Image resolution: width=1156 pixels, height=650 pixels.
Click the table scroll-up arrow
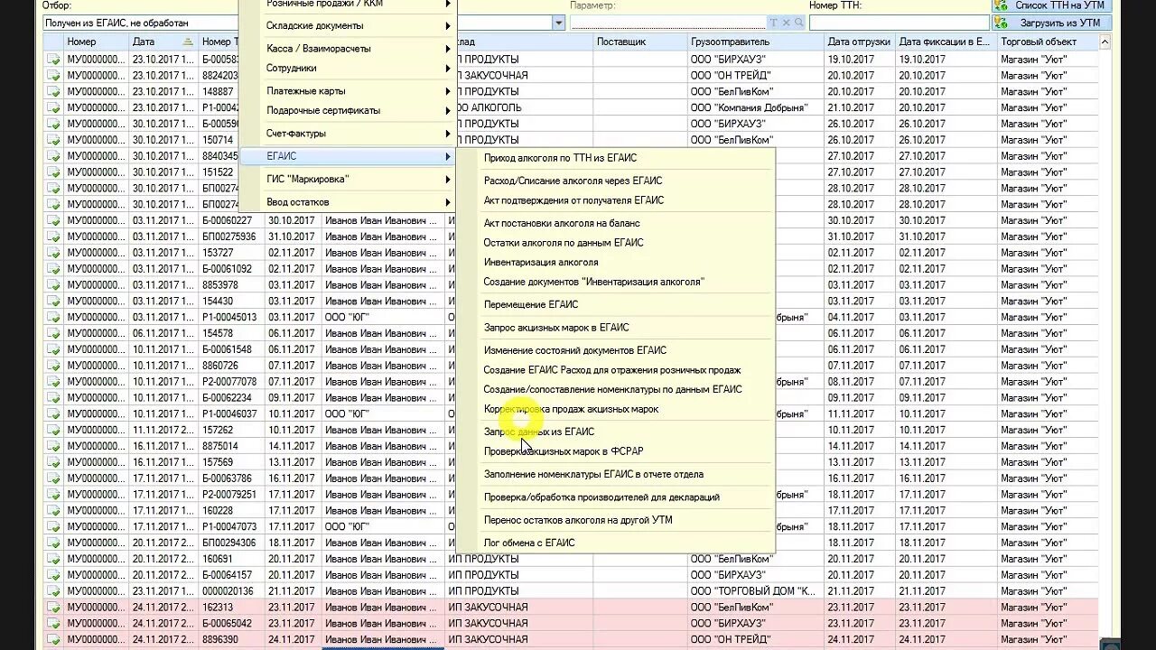[1105, 42]
